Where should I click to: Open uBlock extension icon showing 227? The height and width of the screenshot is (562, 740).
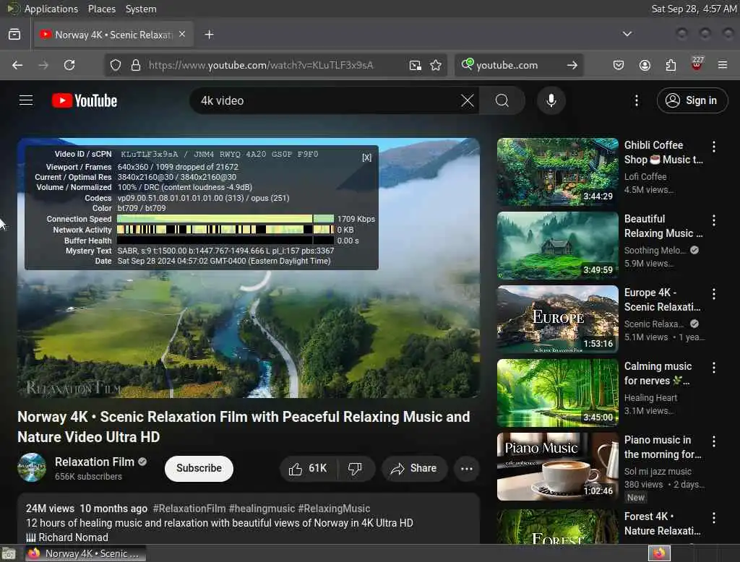697,64
